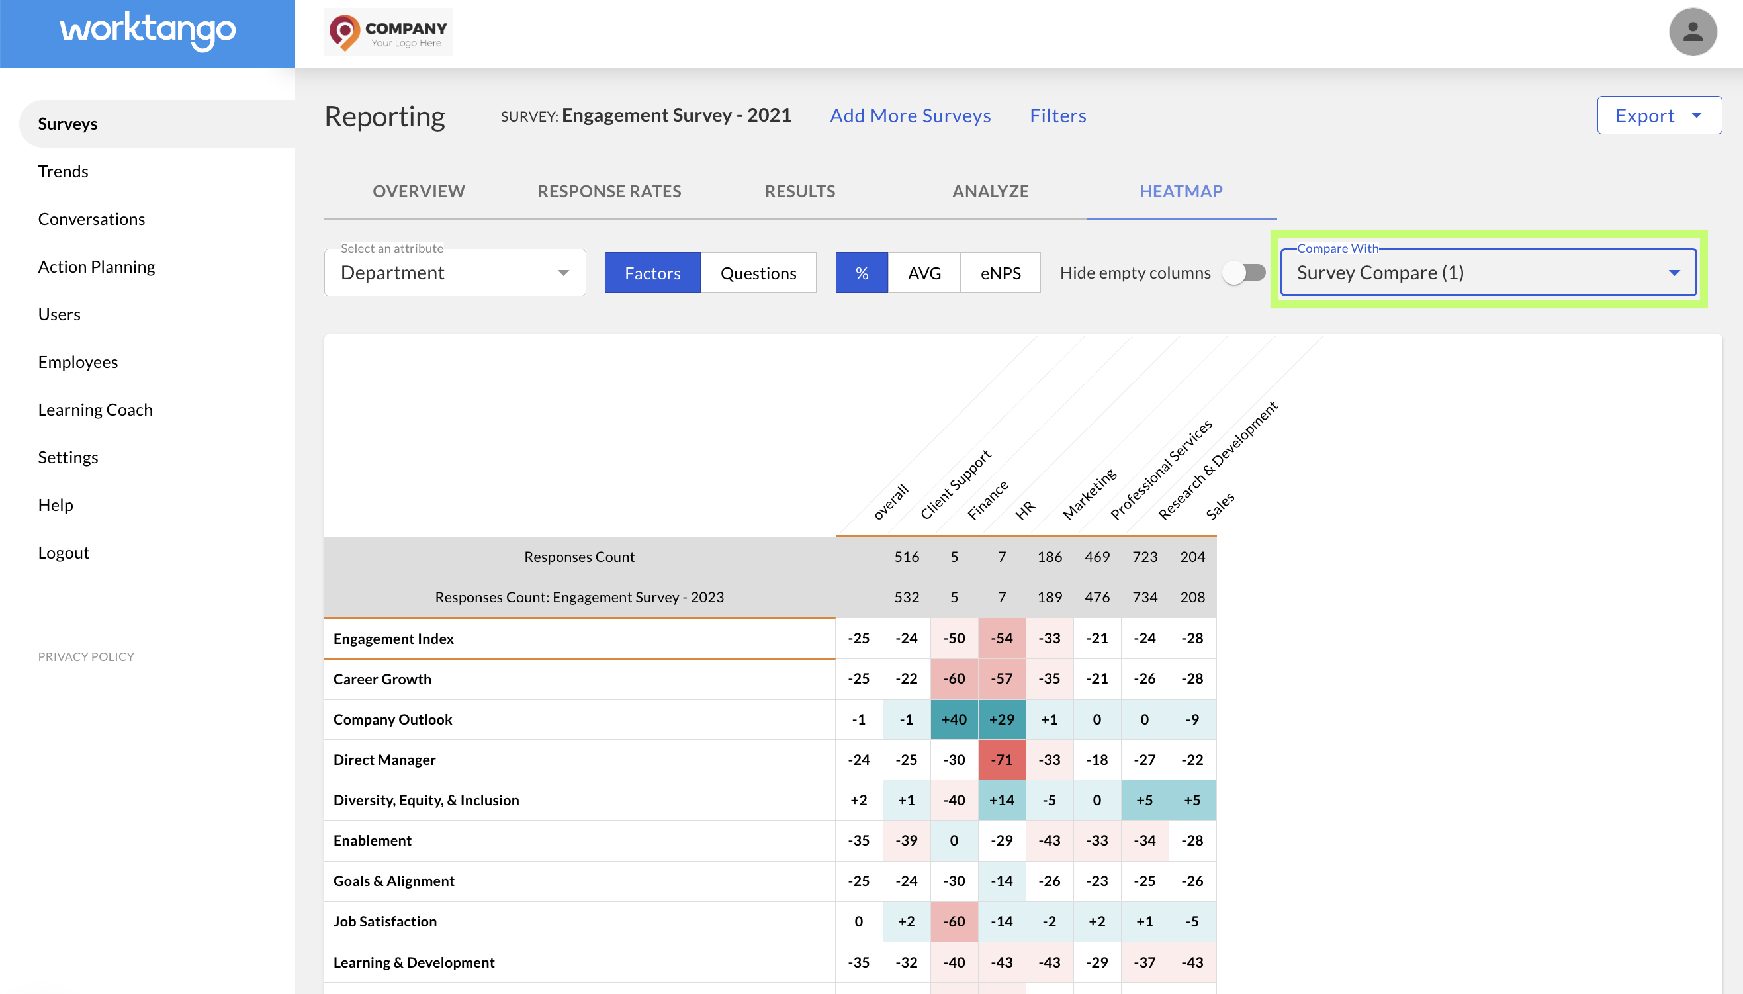Click the -60 Job Satisfaction Finance cell

coord(954,922)
